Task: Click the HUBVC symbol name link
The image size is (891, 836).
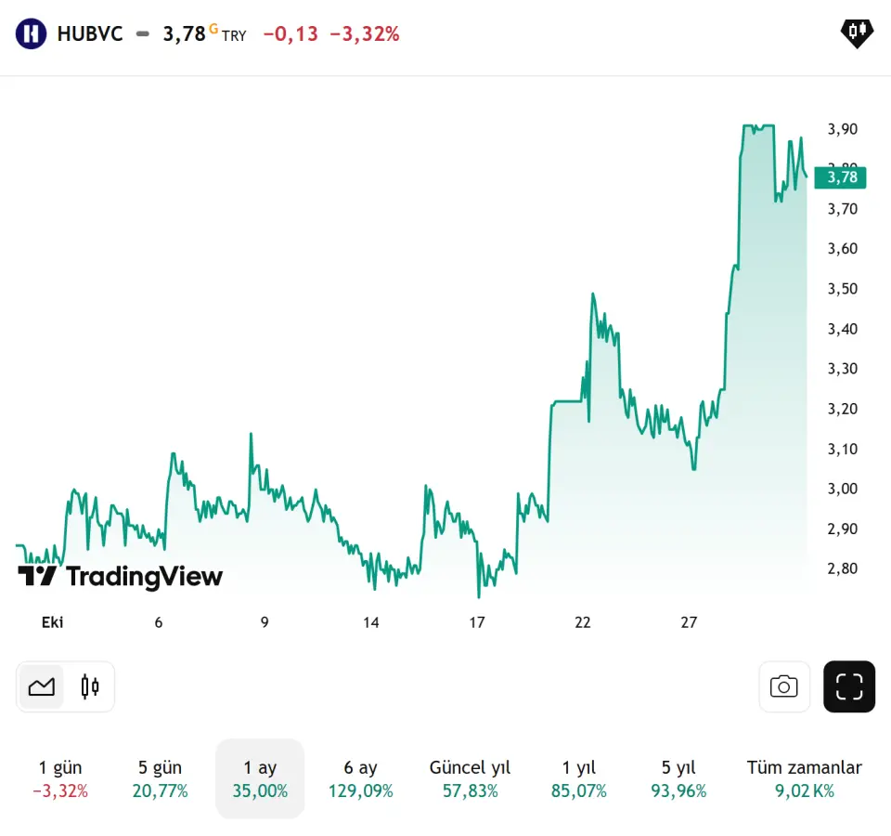Action: pos(90,34)
